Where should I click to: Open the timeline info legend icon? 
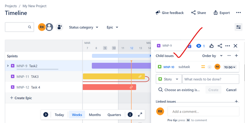pos(130,115)
